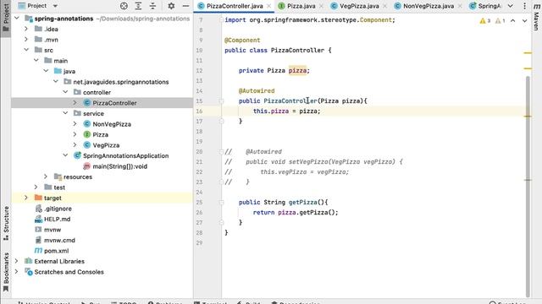Expand the .mvn folder
This screenshot has height=304, width=542.
pyautogui.click(x=26, y=40)
